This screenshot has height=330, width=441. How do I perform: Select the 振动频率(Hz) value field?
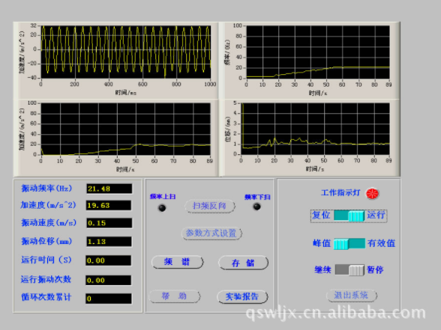(x=109, y=189)
